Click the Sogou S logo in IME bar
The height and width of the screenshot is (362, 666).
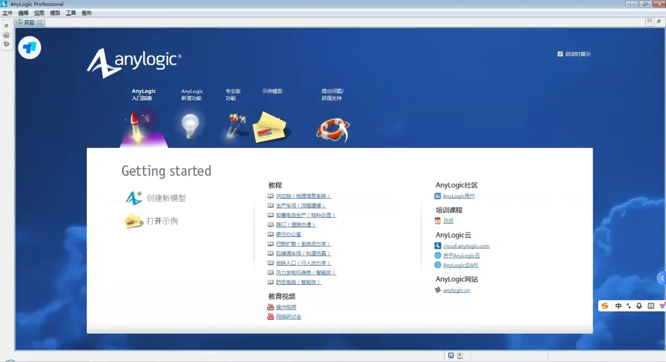(x=605, y=306)
